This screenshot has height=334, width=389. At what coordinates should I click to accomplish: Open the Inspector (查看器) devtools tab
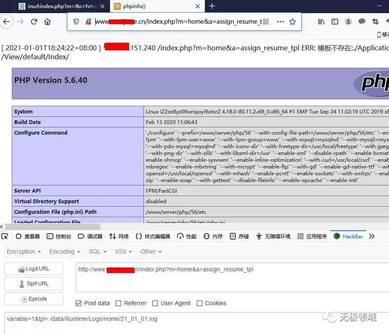[x=28, y=237]
